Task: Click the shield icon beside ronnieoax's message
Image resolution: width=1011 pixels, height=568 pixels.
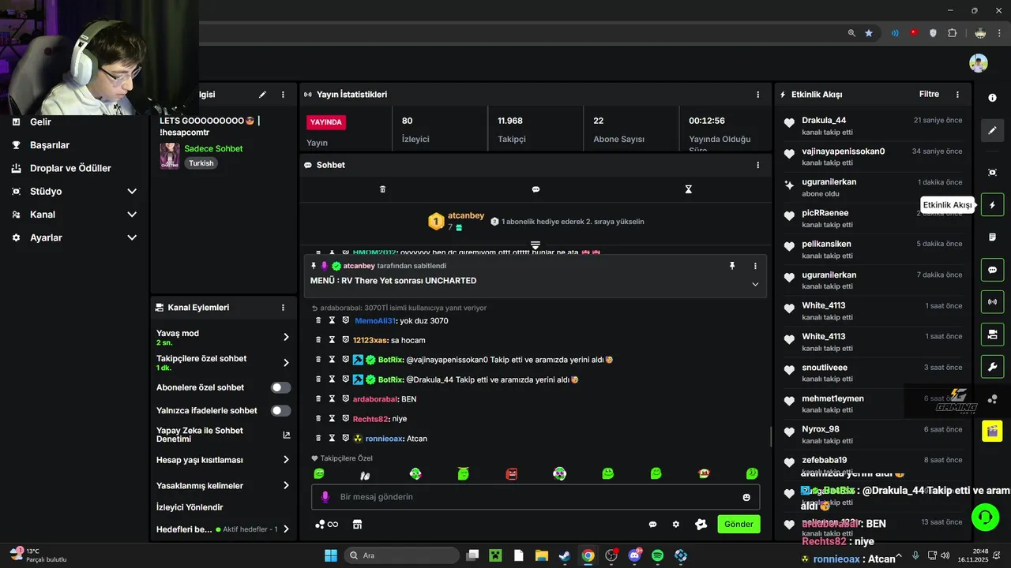Action: coord(345,438)
